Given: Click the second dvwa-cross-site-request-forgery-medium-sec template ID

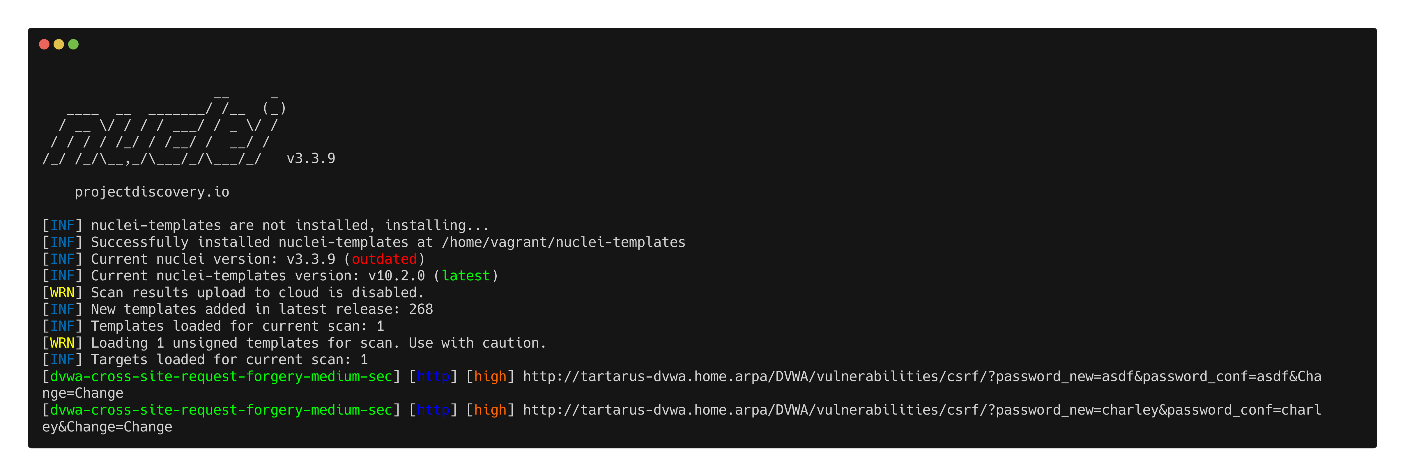Looking at the screenshot, I should click(221, 410).
